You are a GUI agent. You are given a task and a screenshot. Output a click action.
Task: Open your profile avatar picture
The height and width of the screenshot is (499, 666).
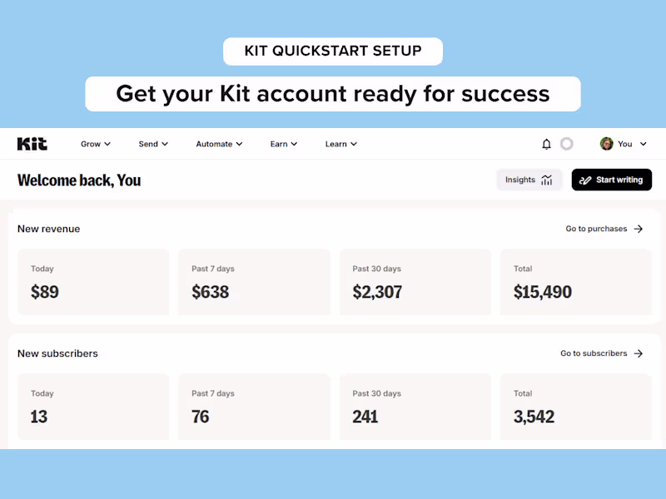pos(607,143)
